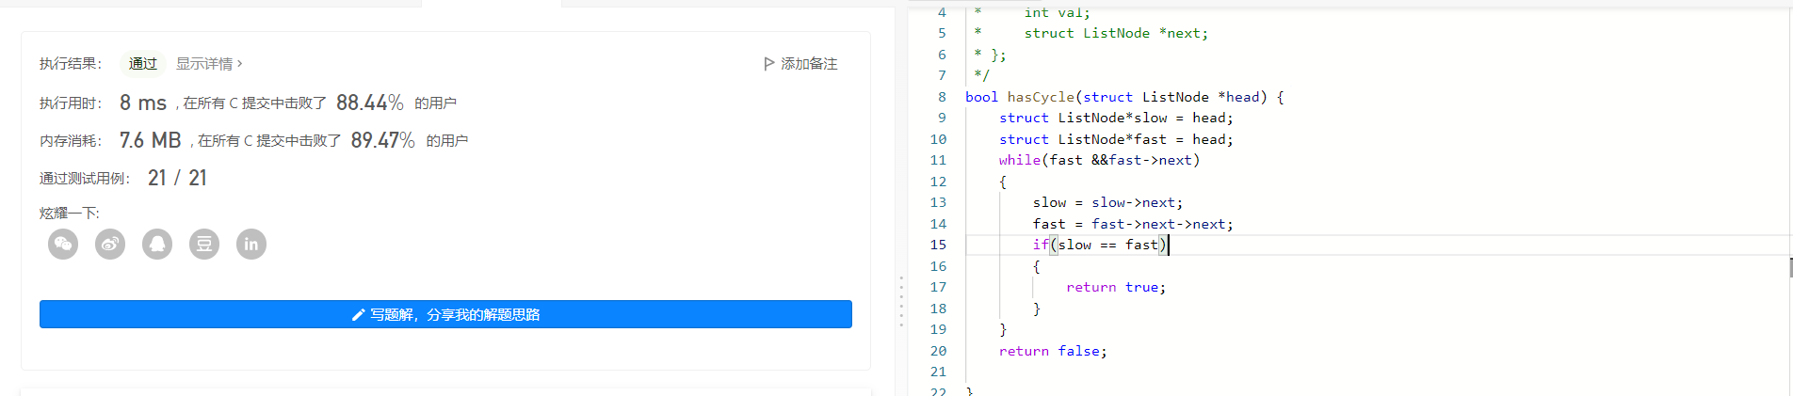Click 添加备注 to add a note

coord(809,64)
